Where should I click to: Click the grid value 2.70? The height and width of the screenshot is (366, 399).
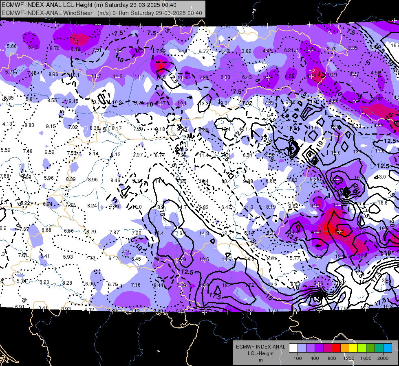click(x=332, y=48)
